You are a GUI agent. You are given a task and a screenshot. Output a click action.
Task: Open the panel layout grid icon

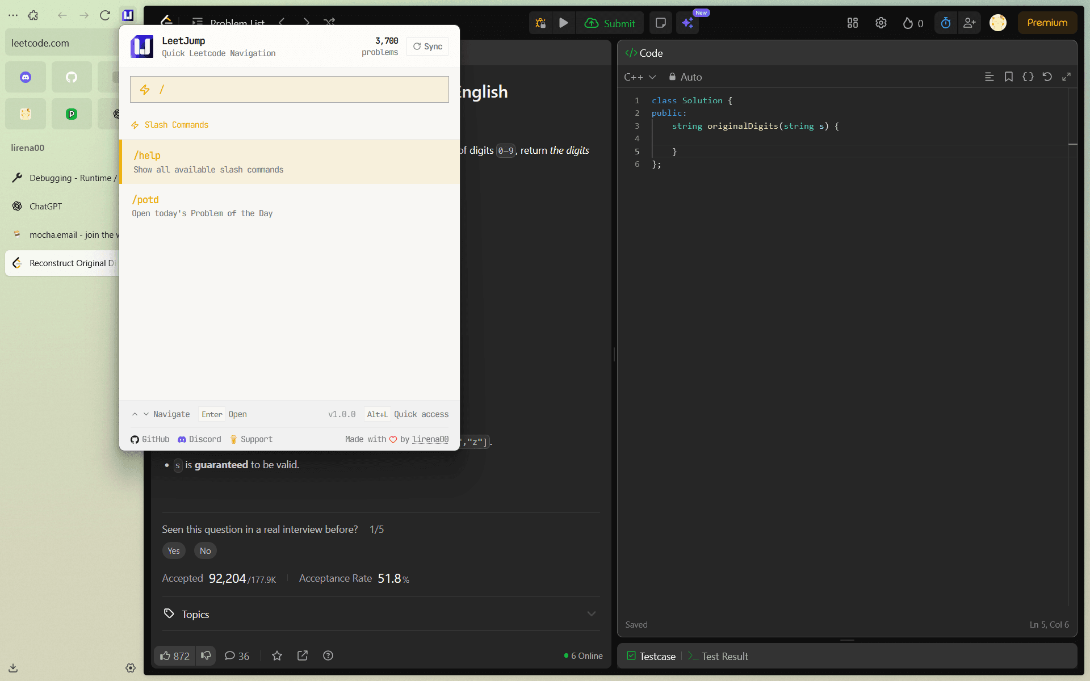pos(852,23)
